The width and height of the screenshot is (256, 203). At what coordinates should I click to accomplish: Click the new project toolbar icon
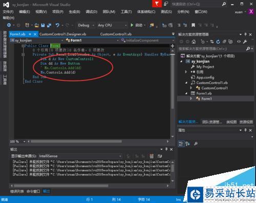(27, 25)
